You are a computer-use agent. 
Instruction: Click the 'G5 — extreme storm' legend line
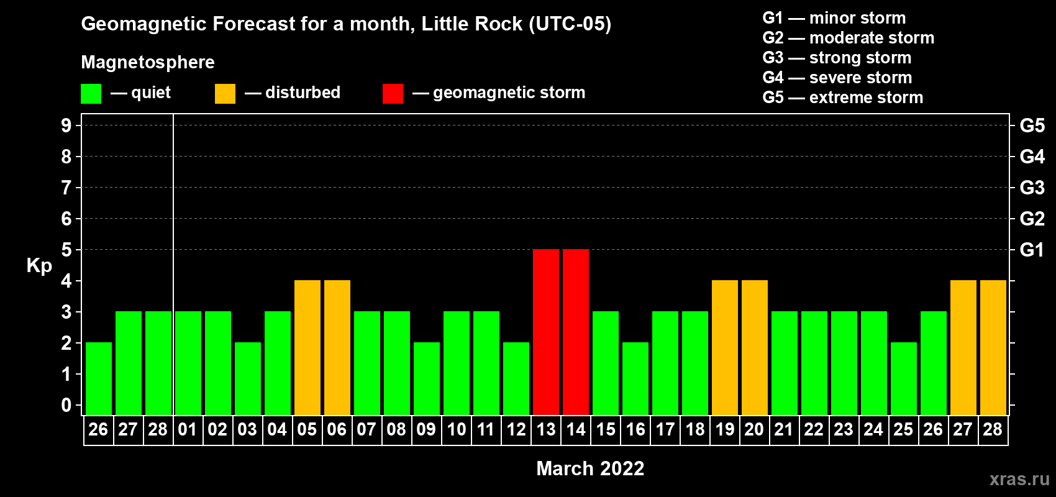(843, 98)
